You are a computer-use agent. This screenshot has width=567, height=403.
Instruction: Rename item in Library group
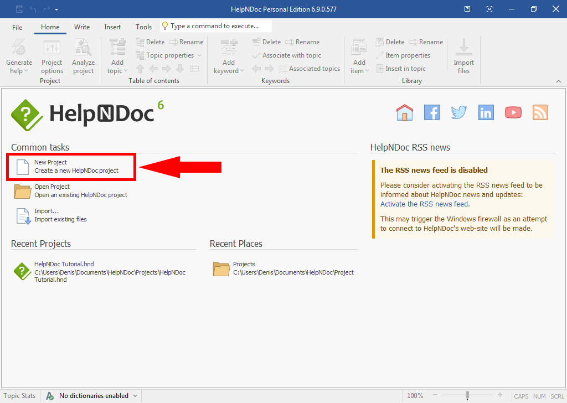426,42
